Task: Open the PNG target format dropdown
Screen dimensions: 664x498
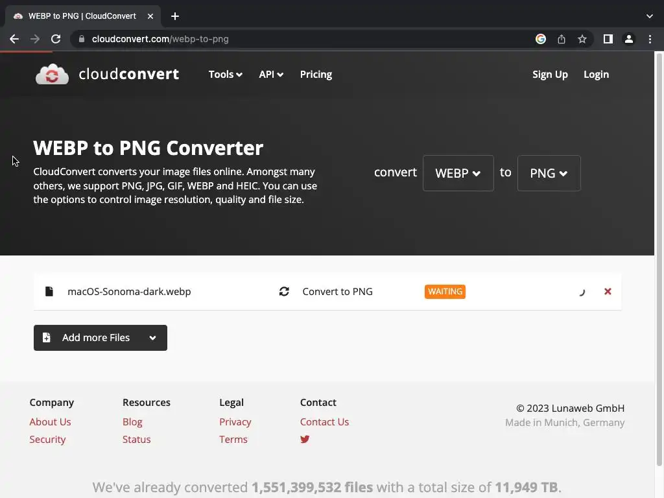Action: tap(549, 173)
